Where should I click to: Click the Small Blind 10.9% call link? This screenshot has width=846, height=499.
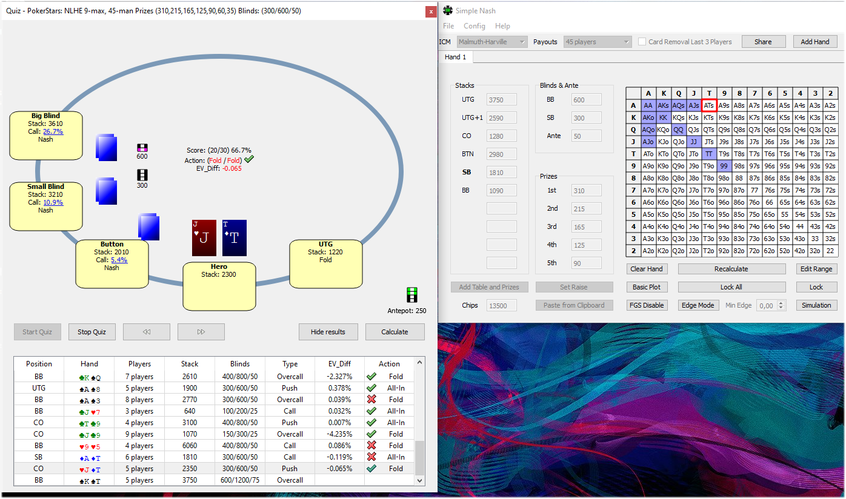(x=53, y=202)
